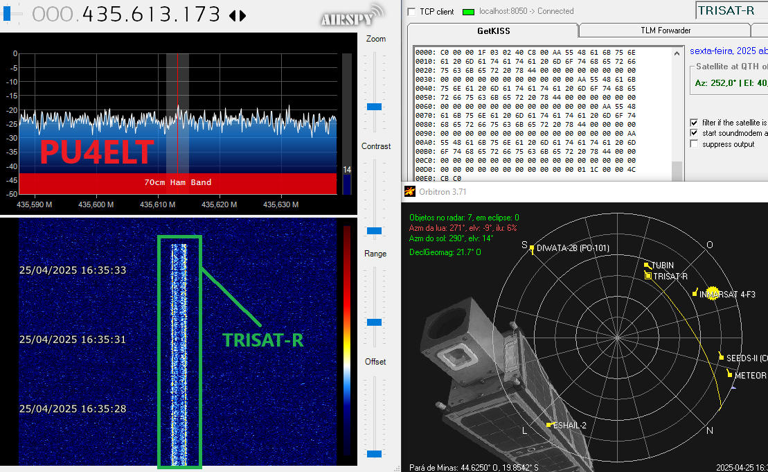Click the Orbitron app icon in title bar
Viewport: 768px width, 472px height.
click(x=409, y=191)
